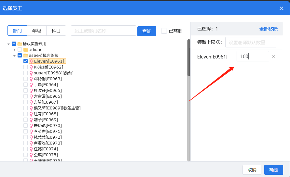The image size is (290, 177).
Task: Click the 领取上限 help question icon
Action: pyautogui.click(x=218, y=42)
